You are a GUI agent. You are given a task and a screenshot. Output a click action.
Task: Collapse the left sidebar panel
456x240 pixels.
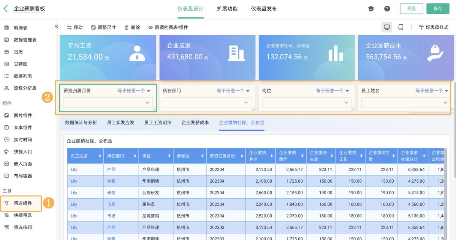coord(57,27)
